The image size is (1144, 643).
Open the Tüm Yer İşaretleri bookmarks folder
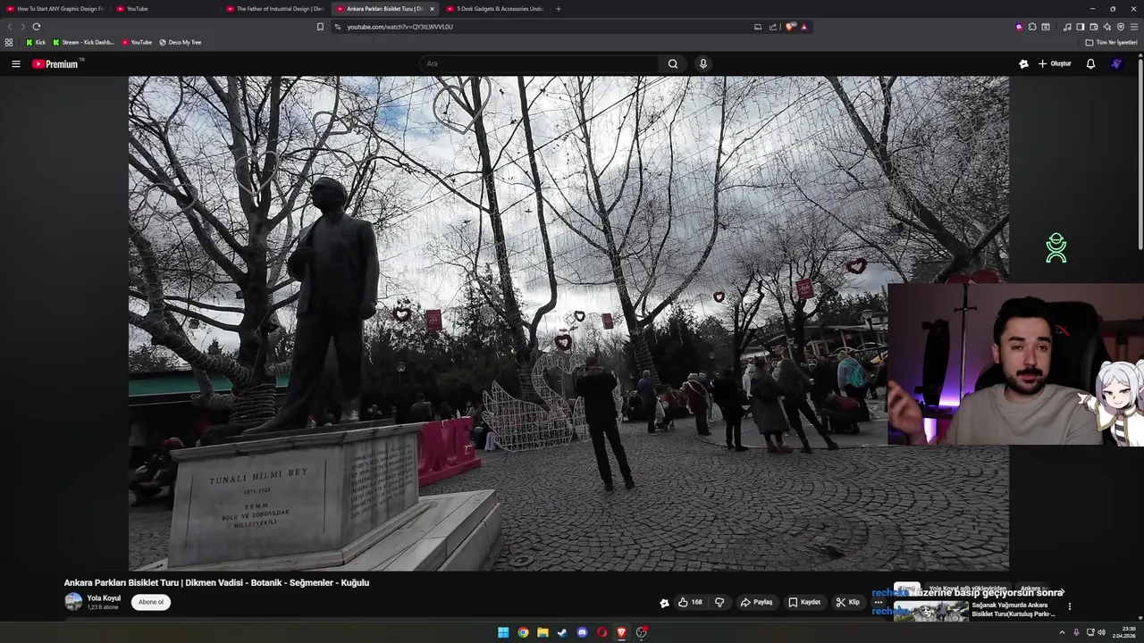point(1112,42)
